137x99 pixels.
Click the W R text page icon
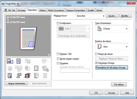(x=36, y=68)
